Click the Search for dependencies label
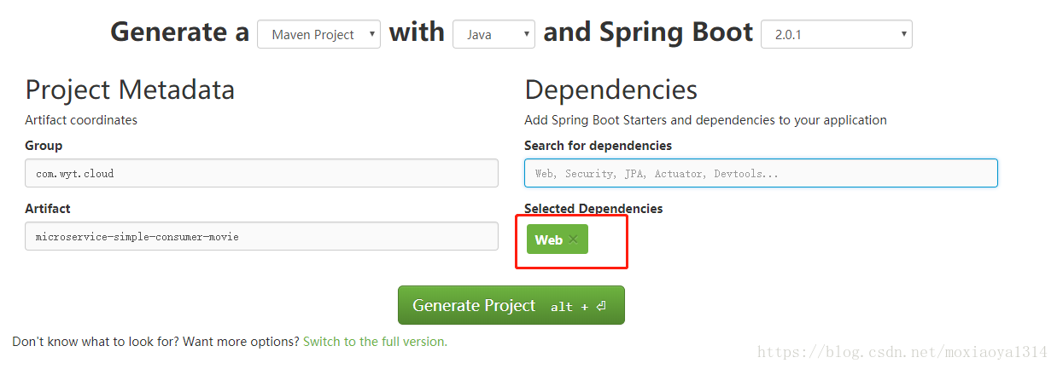The height and width of the screenshot is (369, 1057). [x=598, y=146]
